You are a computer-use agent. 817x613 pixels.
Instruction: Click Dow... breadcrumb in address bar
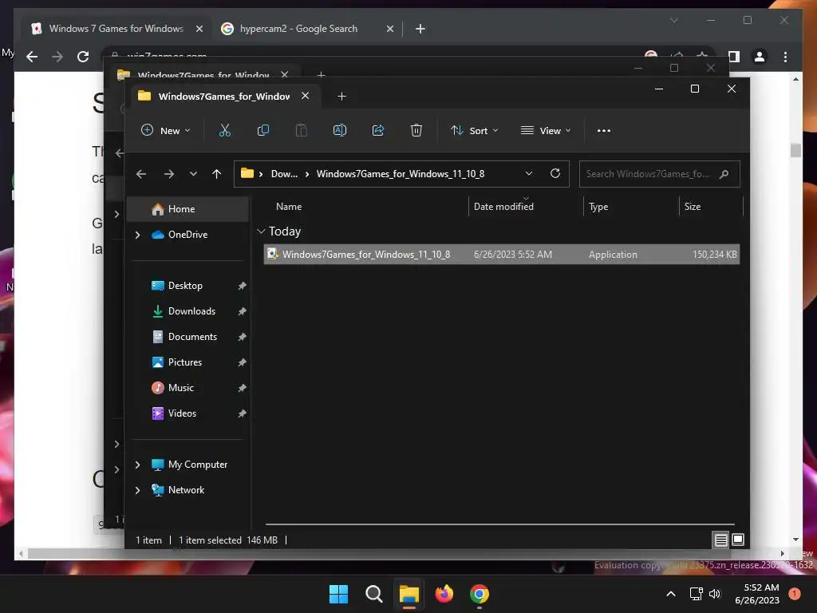coord(284,174)
